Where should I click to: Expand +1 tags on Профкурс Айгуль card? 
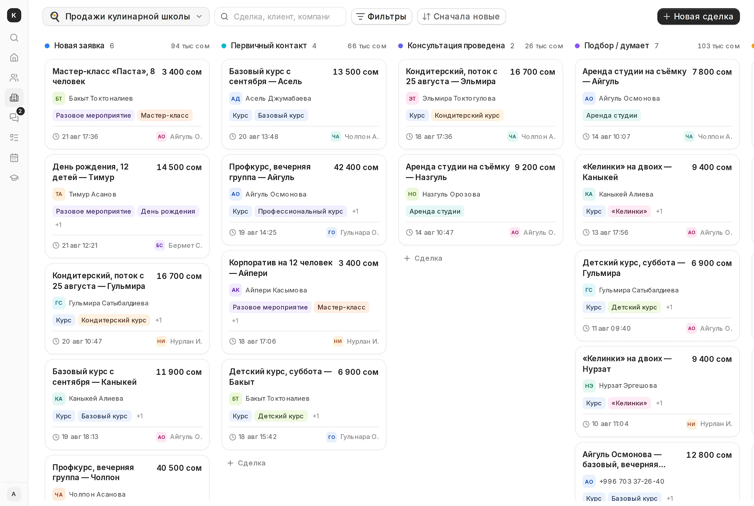355,211
